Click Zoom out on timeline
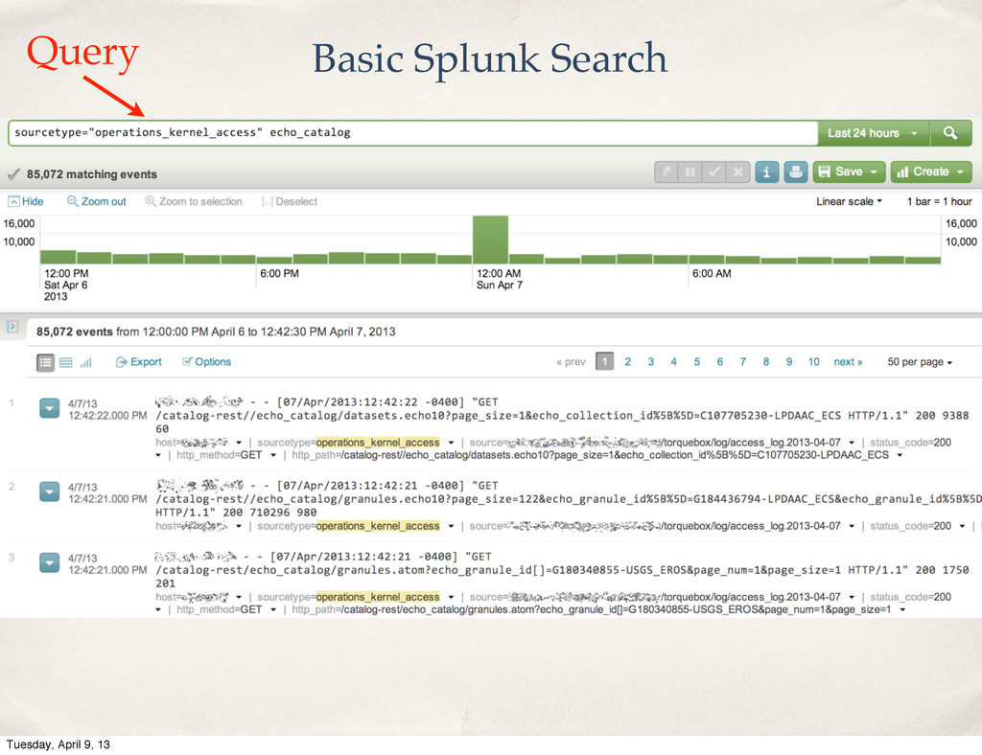 [x=97, y=201]
